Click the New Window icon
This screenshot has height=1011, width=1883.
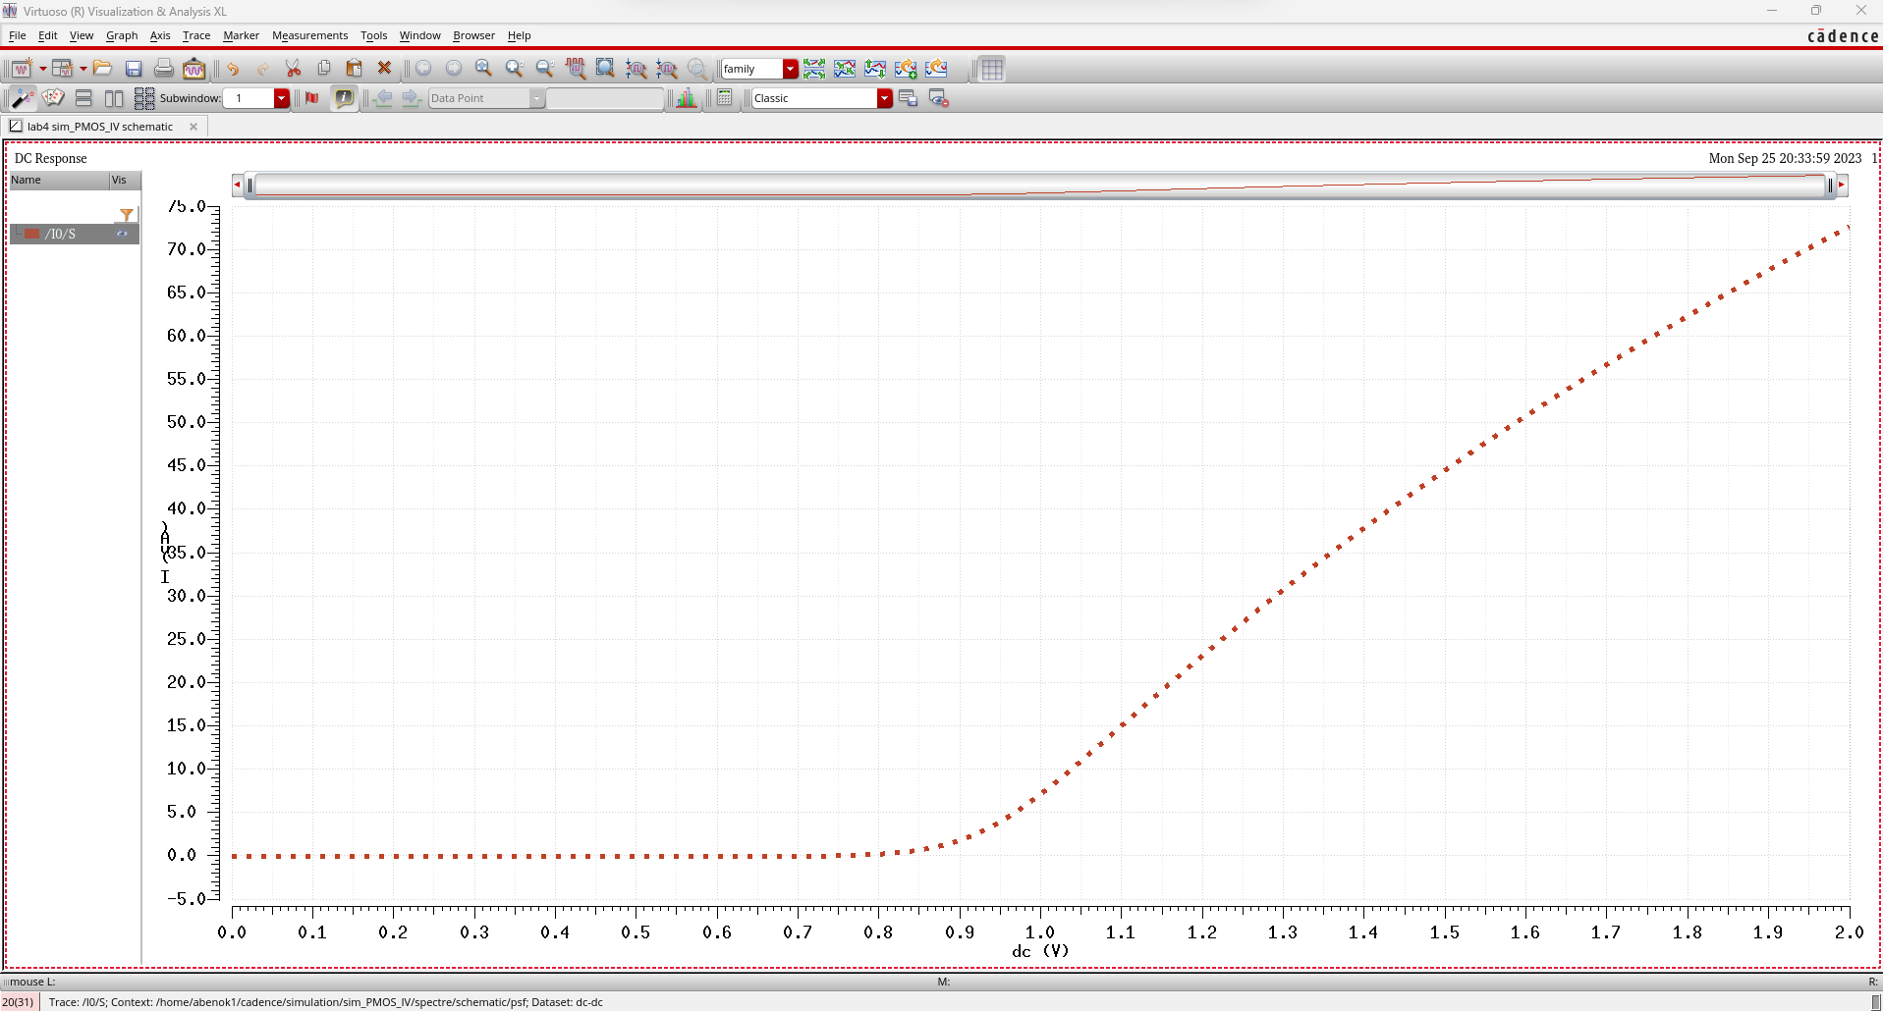(x=22, y=69)
